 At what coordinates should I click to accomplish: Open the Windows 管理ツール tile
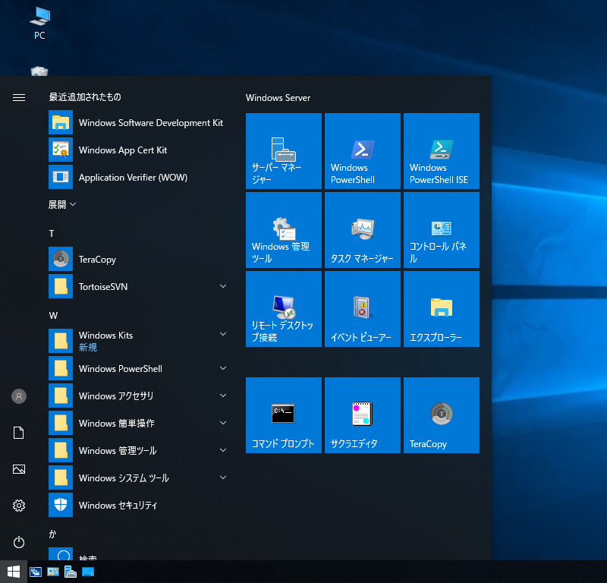tap(283, 230)
